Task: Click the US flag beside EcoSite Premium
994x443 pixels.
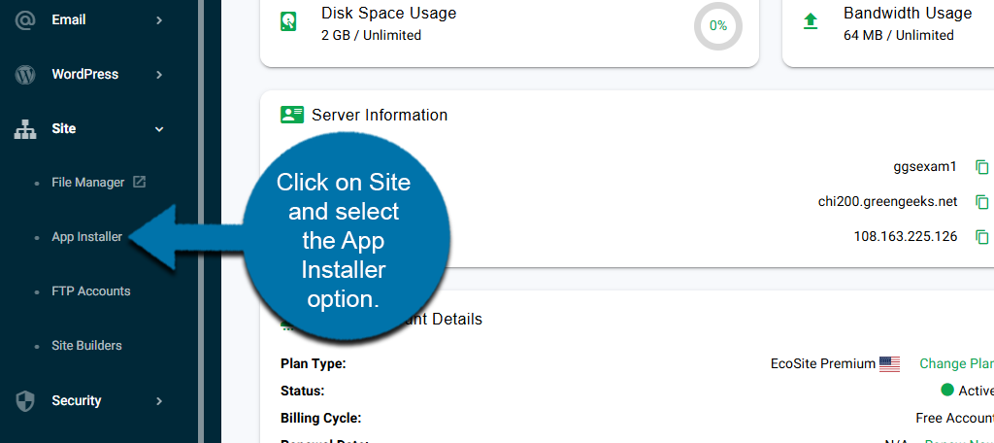Action: [889, 364]
